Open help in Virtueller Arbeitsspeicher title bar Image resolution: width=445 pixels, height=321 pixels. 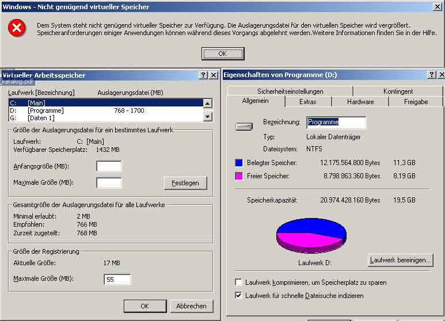pyautogui.click(x=203, y=75)
